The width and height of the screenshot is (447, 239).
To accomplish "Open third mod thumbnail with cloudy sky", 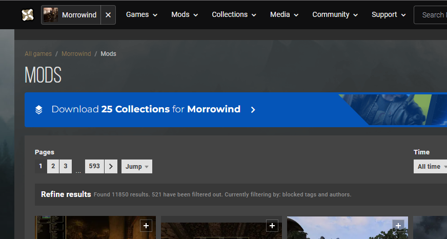I will click(x=347, y=228).
